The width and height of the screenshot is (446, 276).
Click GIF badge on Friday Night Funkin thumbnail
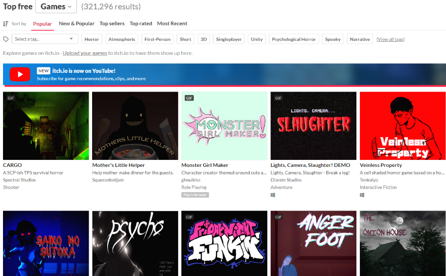tap(189, 217)
